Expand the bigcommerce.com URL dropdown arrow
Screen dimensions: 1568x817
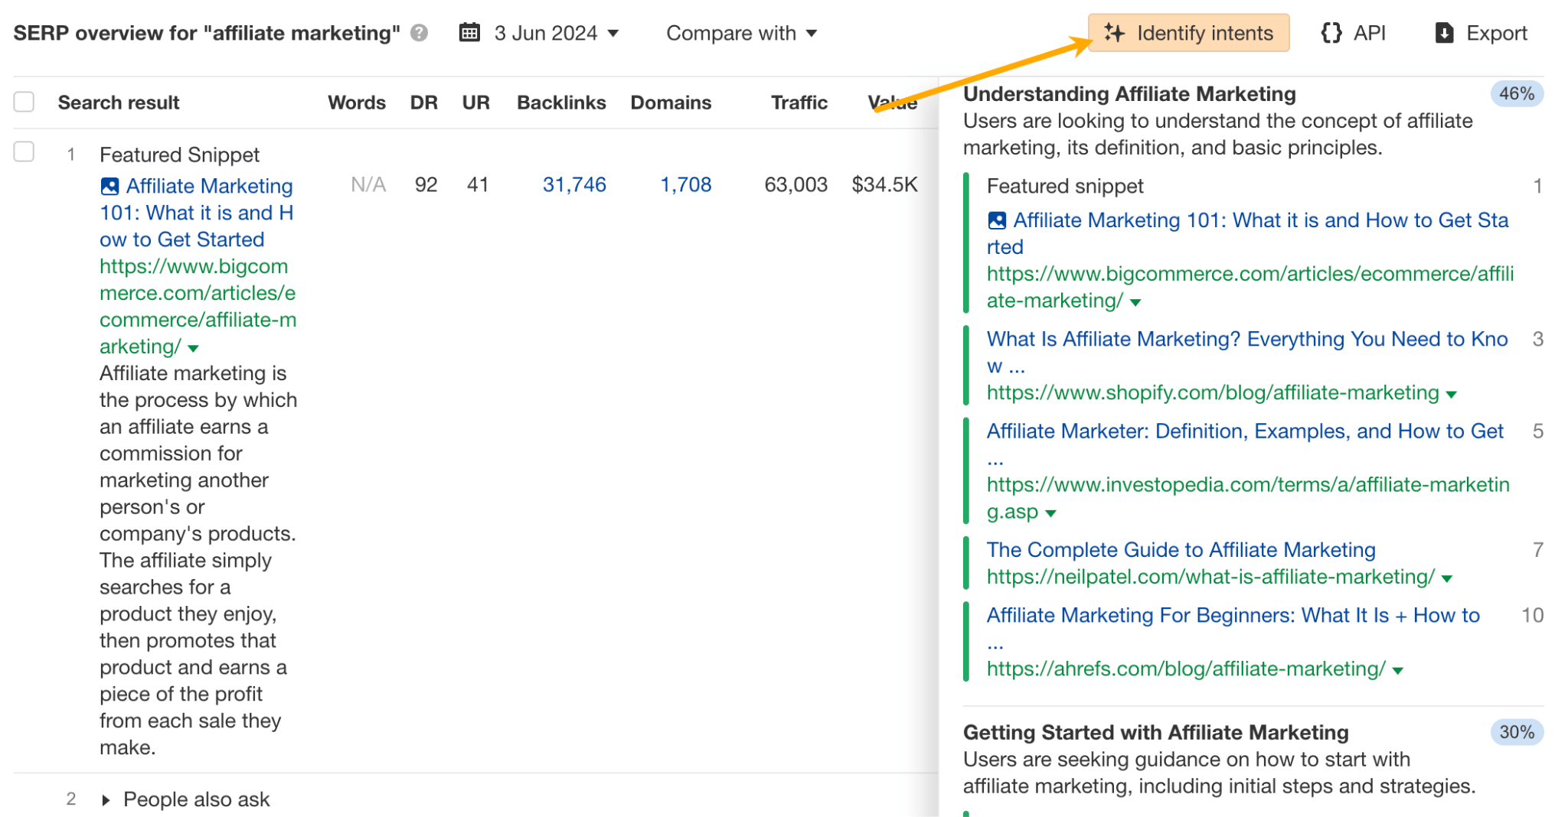192,348
